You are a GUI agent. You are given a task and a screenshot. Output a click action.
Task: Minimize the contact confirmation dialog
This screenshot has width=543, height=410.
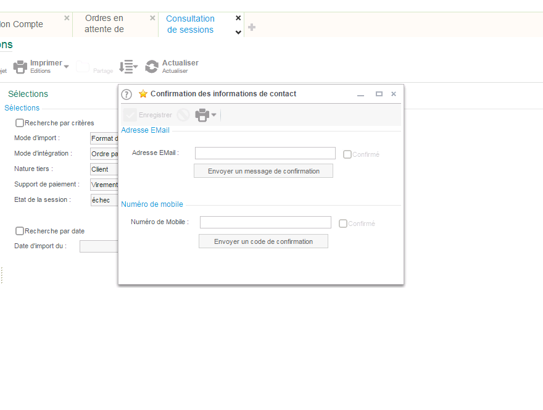coord(360,94)
